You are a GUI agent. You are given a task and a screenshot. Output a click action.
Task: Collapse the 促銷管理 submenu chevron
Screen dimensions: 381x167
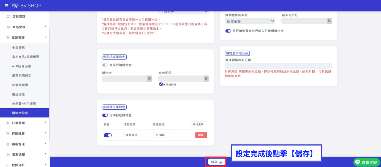pyautogui.click(x=45, y=37)
